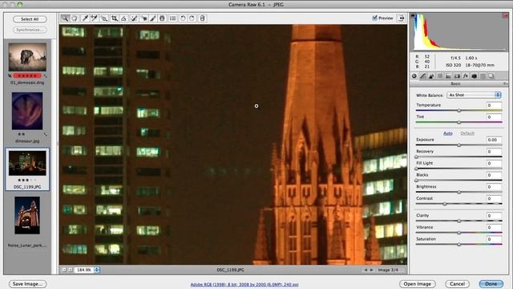
Task: Select the Straighten tool
Action: tap(123, 18)
